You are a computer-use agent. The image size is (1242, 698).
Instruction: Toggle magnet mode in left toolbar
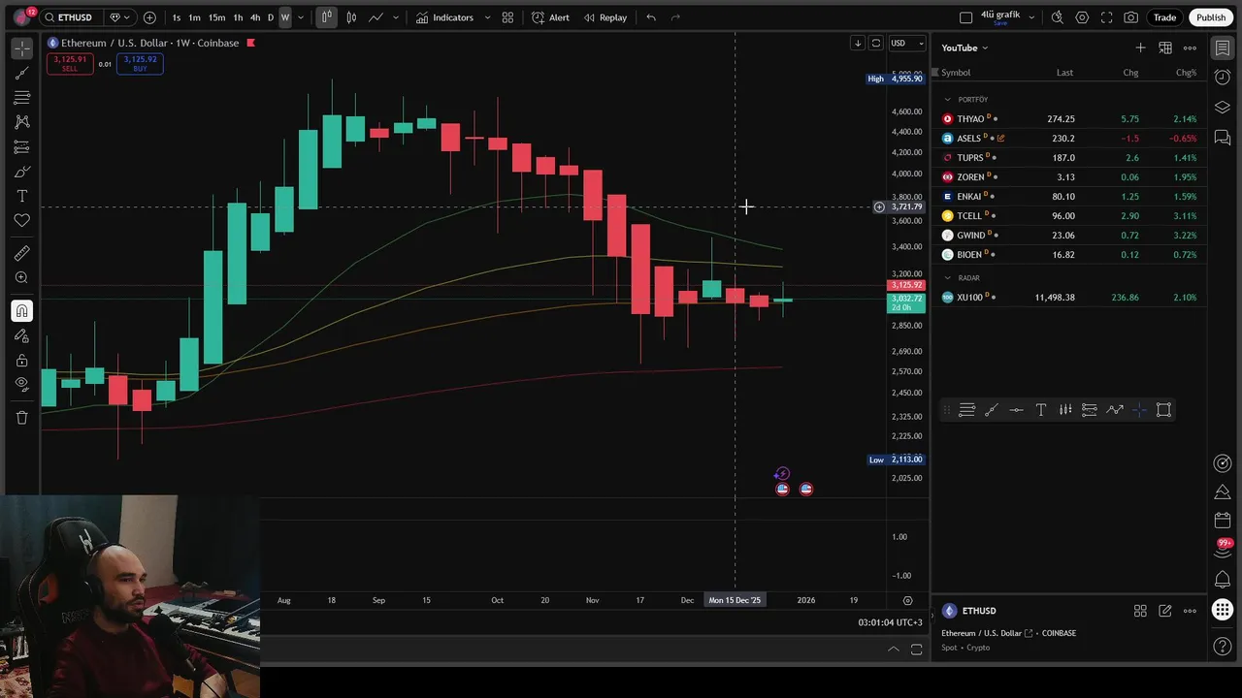click(x=21, y=311)
